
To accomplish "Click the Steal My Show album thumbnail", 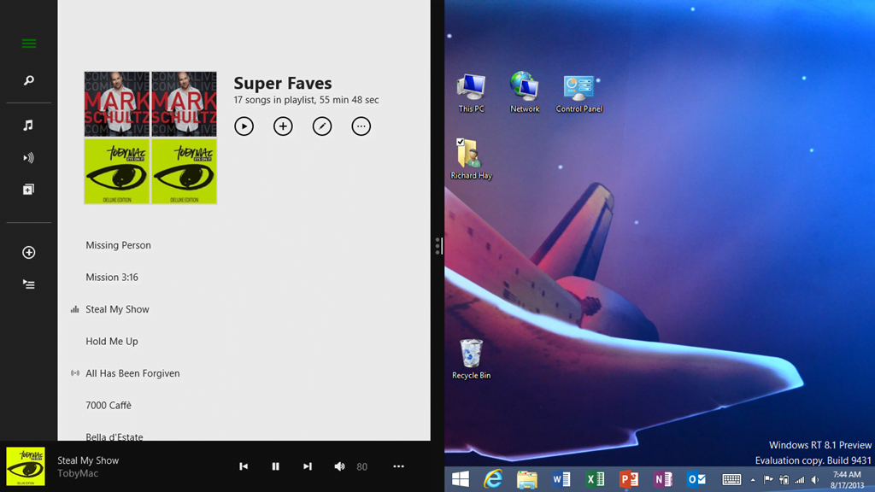I will click(x=26, y=466).
